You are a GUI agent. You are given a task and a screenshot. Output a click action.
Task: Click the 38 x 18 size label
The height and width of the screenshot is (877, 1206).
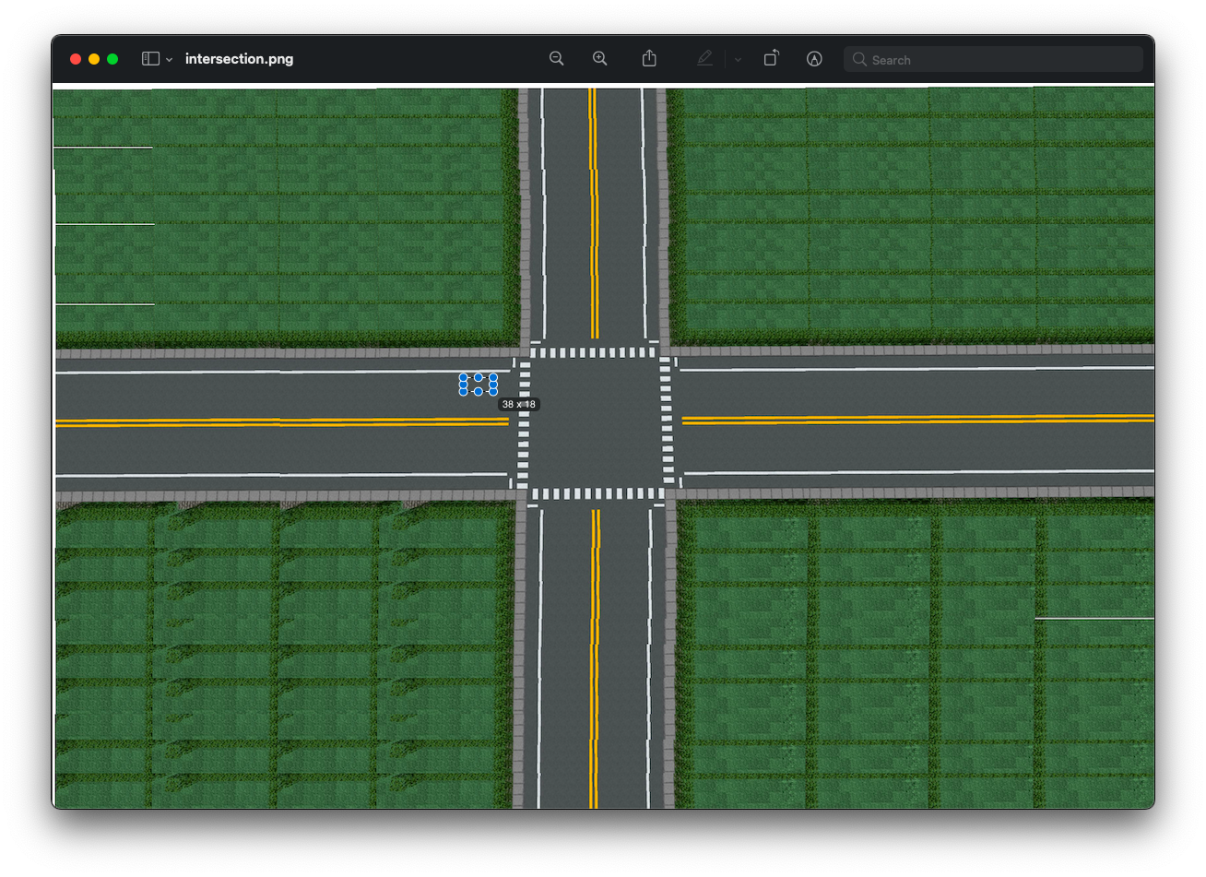click(518, 404)
